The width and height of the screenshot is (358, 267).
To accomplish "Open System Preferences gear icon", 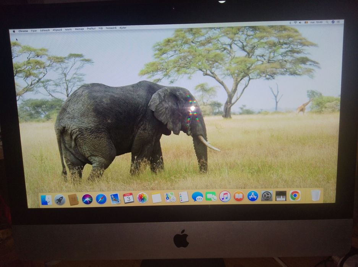I will (267, 196).
